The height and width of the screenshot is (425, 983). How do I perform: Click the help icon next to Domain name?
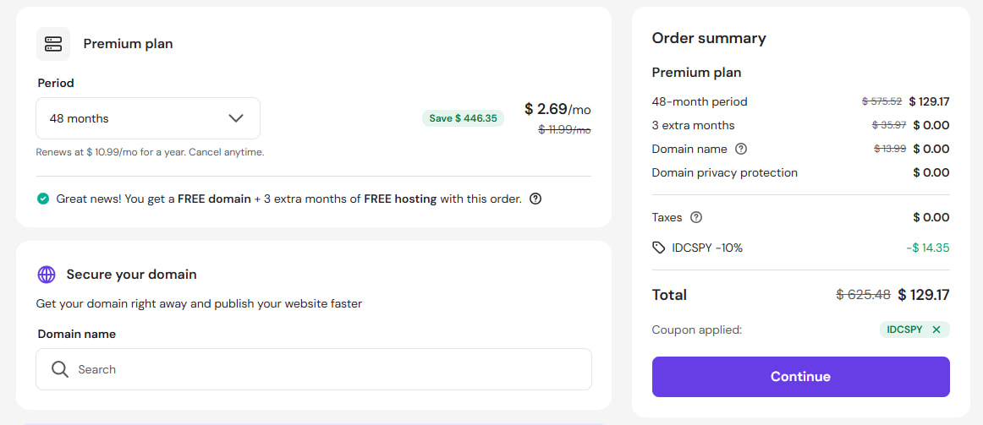click(x=741, y=149)
